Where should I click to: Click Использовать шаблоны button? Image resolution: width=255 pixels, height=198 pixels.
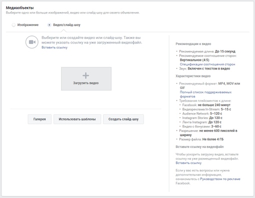(x=77, y=119)
